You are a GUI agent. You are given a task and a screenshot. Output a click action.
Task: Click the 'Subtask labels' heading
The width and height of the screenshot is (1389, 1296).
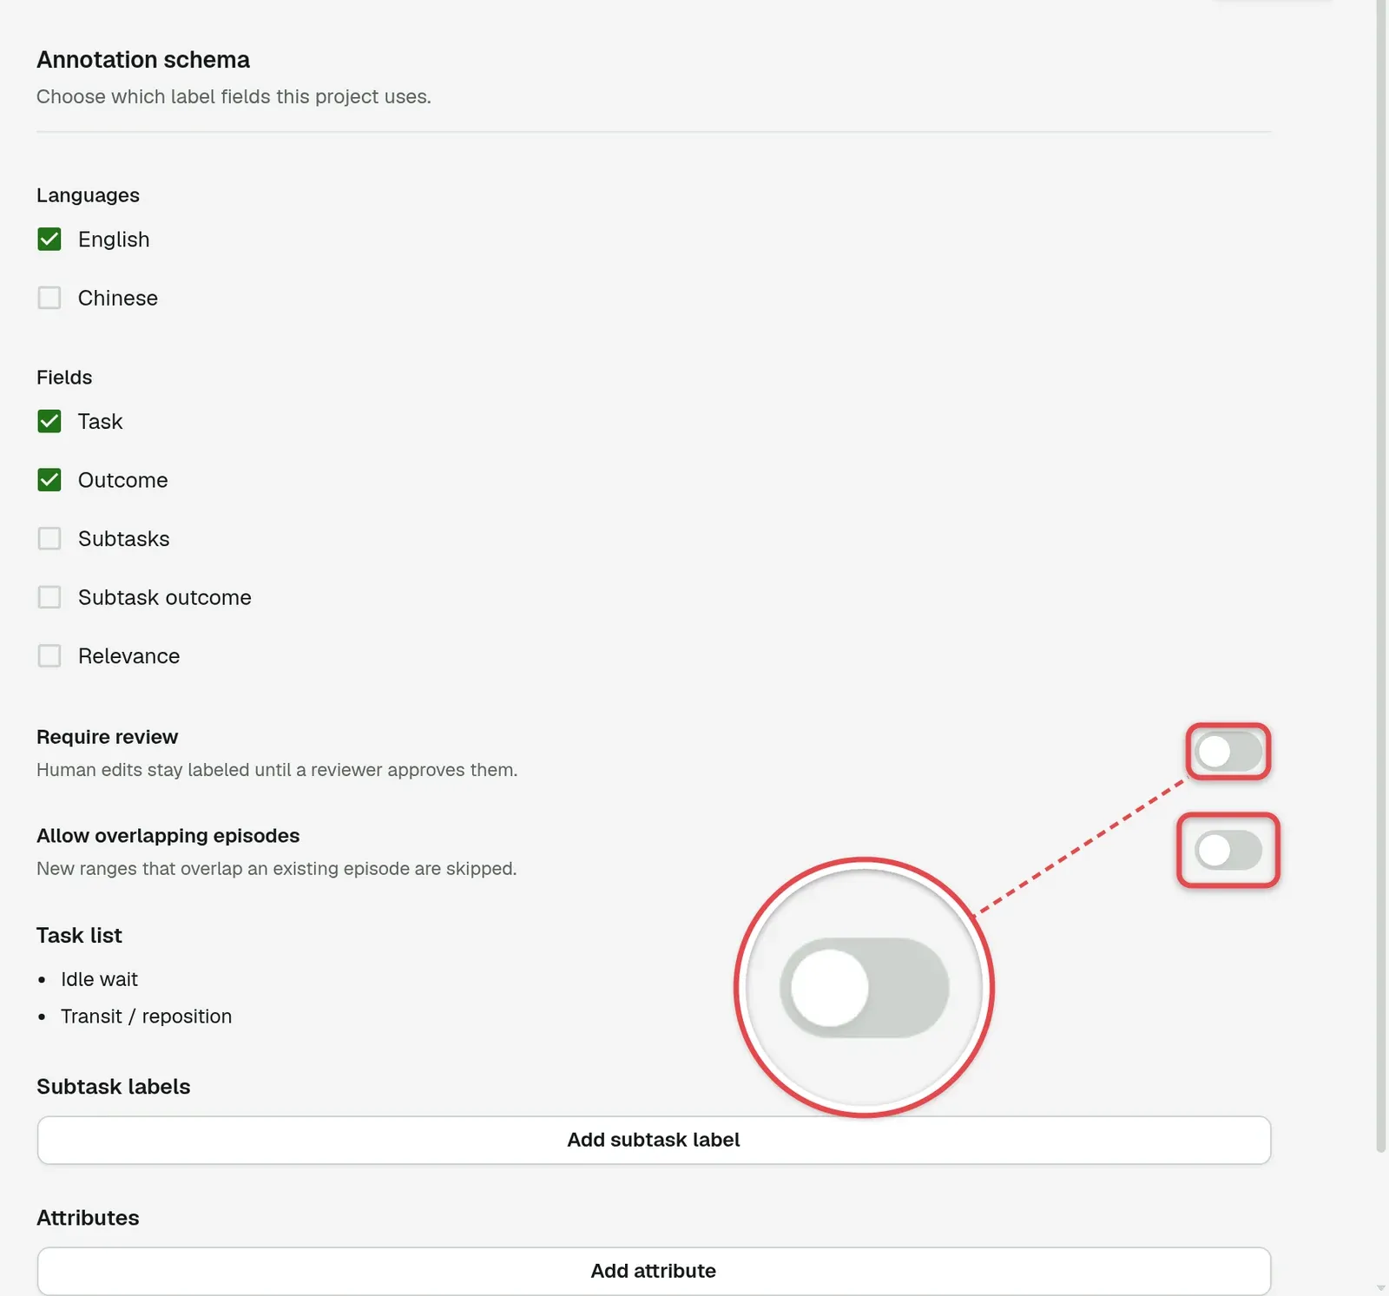114,1087
